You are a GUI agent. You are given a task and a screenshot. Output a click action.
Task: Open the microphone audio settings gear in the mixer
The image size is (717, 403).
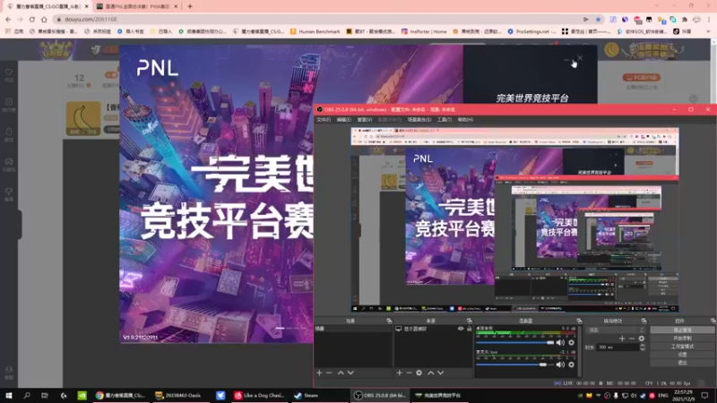point(571,364)
